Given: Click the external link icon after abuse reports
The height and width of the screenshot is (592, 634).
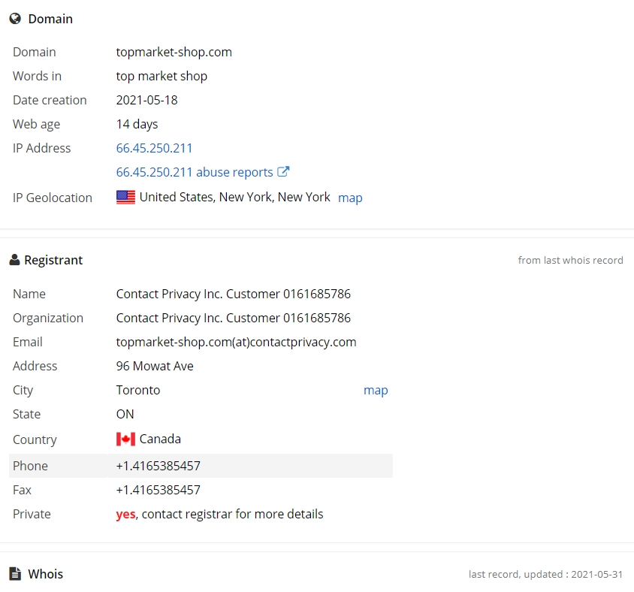Looking at the screenshot, I should pyautogui.click(x=283, y=172).
